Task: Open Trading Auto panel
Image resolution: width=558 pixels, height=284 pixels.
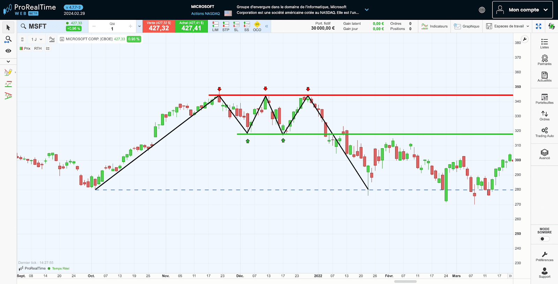Action: click(544, 132)
